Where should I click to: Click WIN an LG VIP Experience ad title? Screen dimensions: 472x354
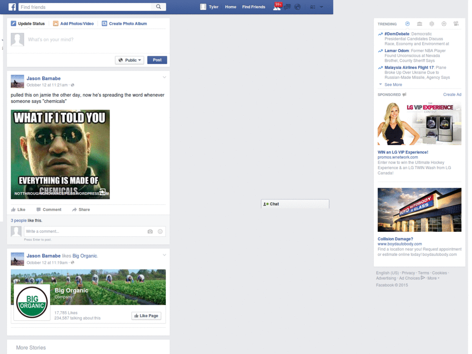[403, 152]
